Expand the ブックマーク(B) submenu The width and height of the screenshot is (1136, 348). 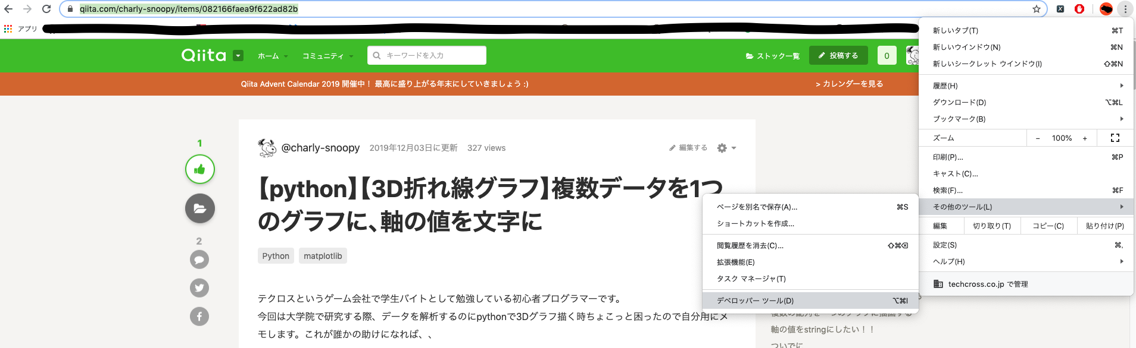pyautogui.click(x=1026, y=119)
